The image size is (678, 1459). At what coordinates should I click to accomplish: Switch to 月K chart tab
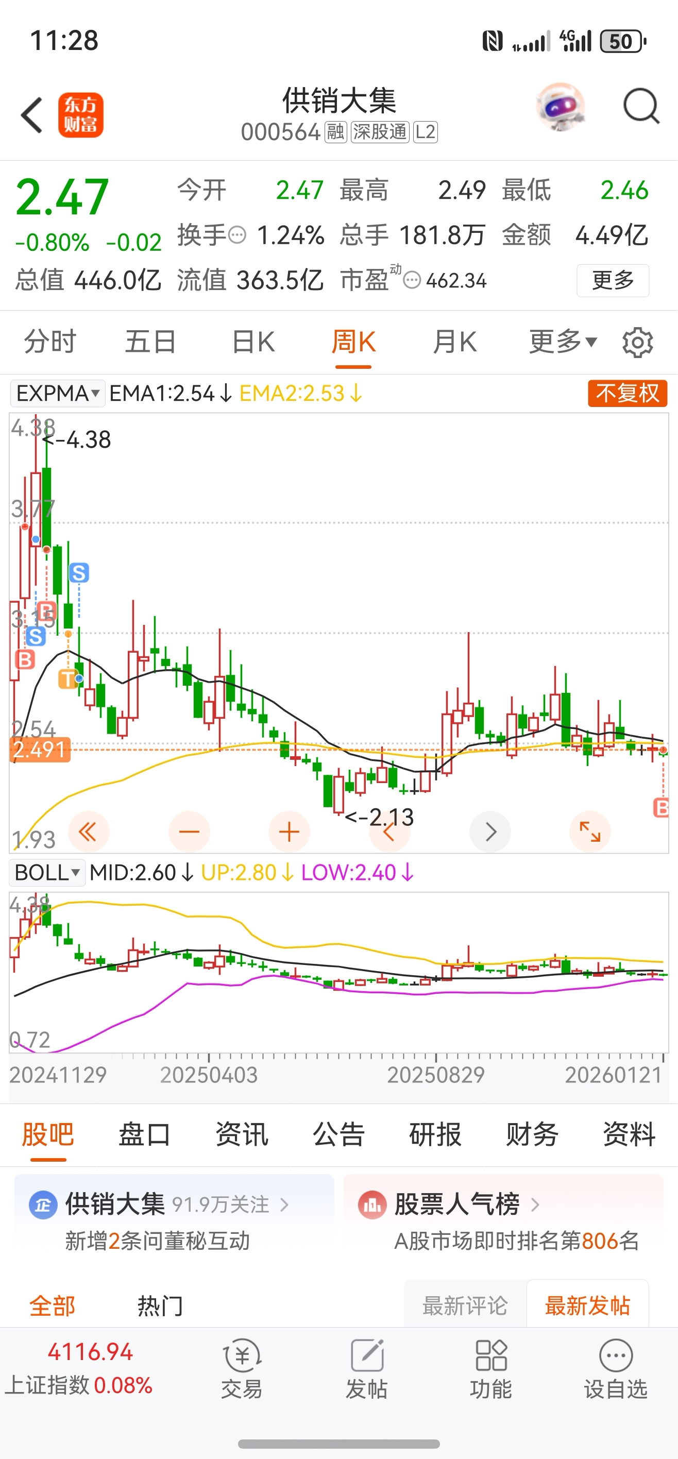[455, 342]
